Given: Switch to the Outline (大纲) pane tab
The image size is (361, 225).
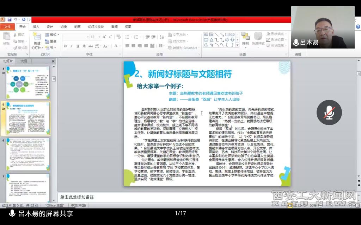Looking at the screenshot, I should [x=24, y=61].
